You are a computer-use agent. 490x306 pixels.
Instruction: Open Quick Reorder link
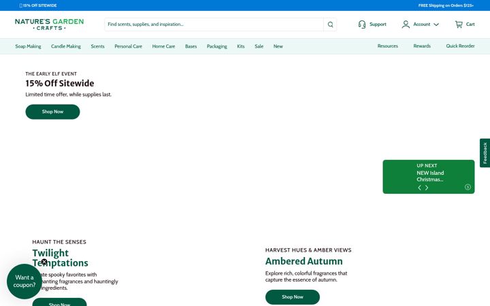460,46
